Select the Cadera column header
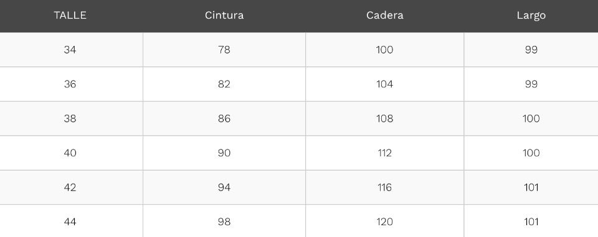 [385, 16]
